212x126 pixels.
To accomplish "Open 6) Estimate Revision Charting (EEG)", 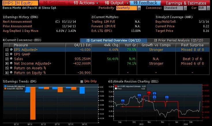I will tap(133, 81).
